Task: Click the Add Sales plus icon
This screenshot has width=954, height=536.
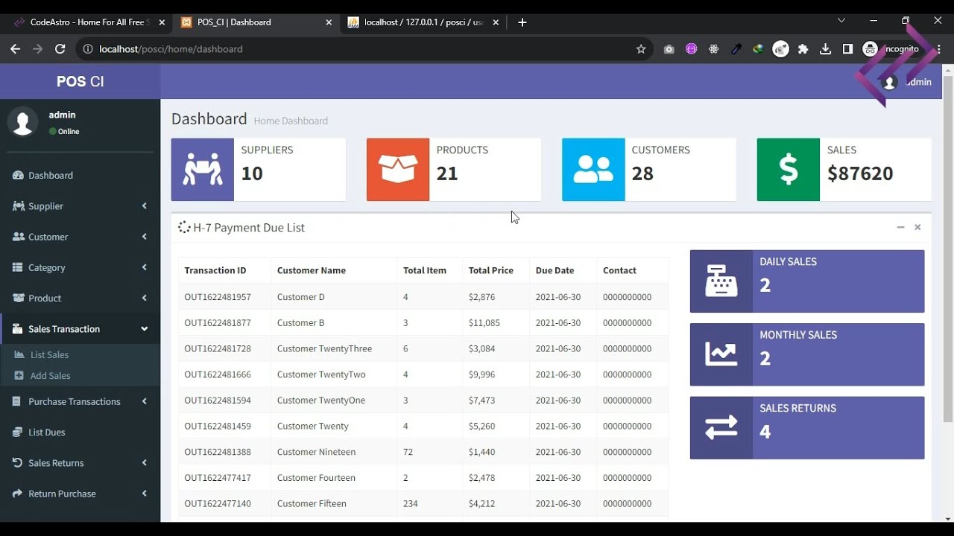Action: tap(19, 376)
